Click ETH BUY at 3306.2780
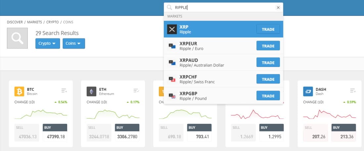The width and height of the screenshot is (364, 151). 127,133
